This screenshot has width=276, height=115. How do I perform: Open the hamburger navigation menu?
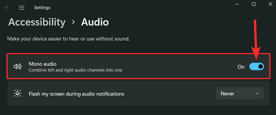tap(22, 8)
